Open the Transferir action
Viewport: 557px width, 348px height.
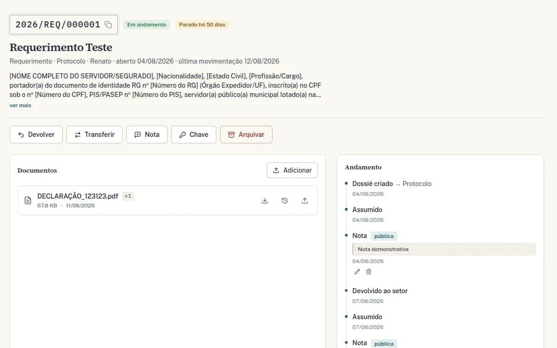click(94, 135)
